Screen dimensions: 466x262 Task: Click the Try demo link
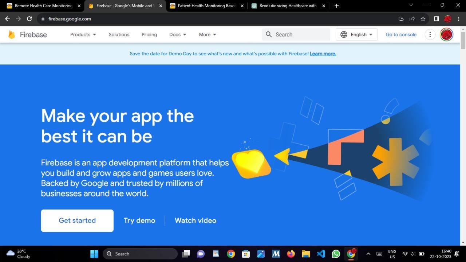(139, 220)
